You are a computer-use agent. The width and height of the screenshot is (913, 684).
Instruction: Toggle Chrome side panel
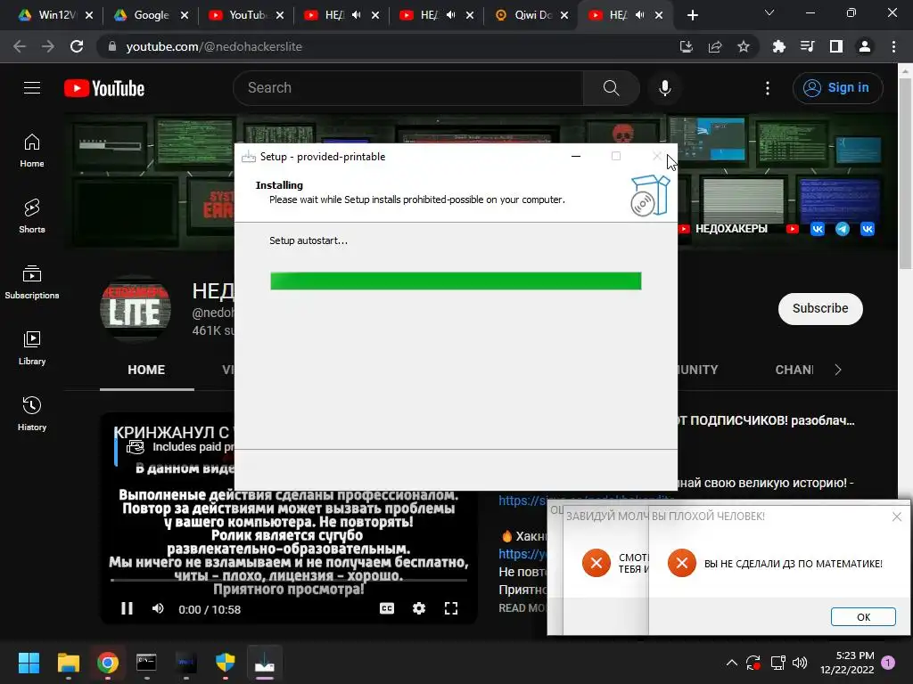[x=836, y=46]
